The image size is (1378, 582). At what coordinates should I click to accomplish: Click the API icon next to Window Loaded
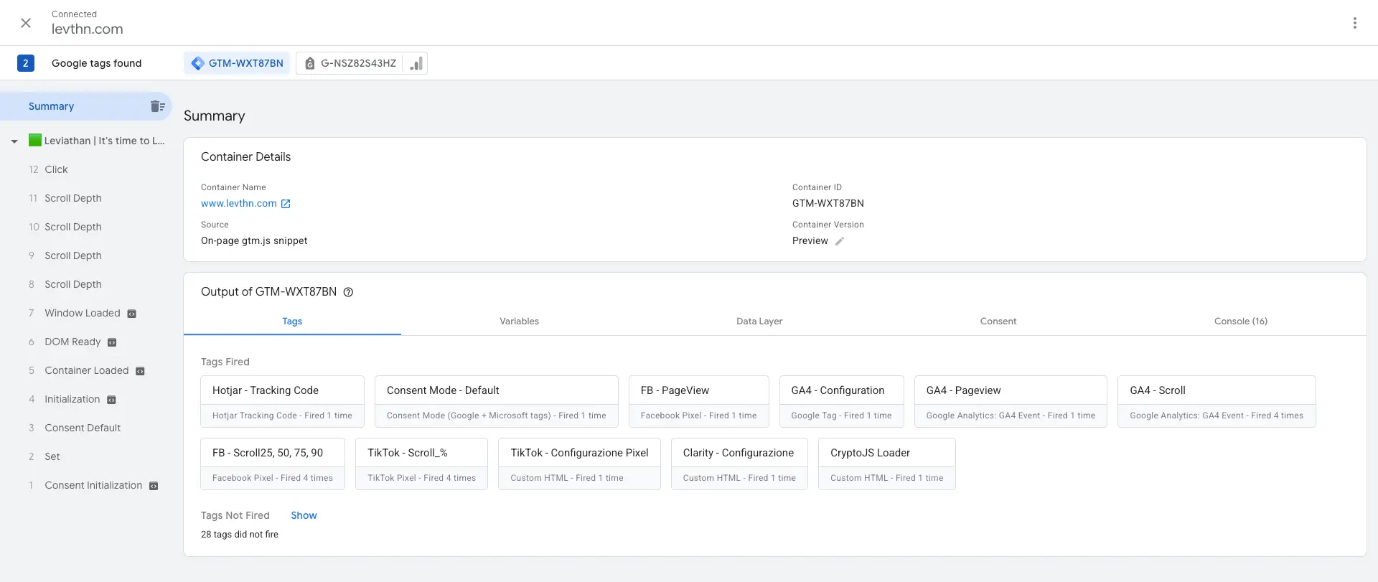click(132, 314)
